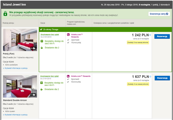This screenshot has width=173, height=120.
Task: Click the info icon beside 1 637 PLN
Action: tap(150, 76)
